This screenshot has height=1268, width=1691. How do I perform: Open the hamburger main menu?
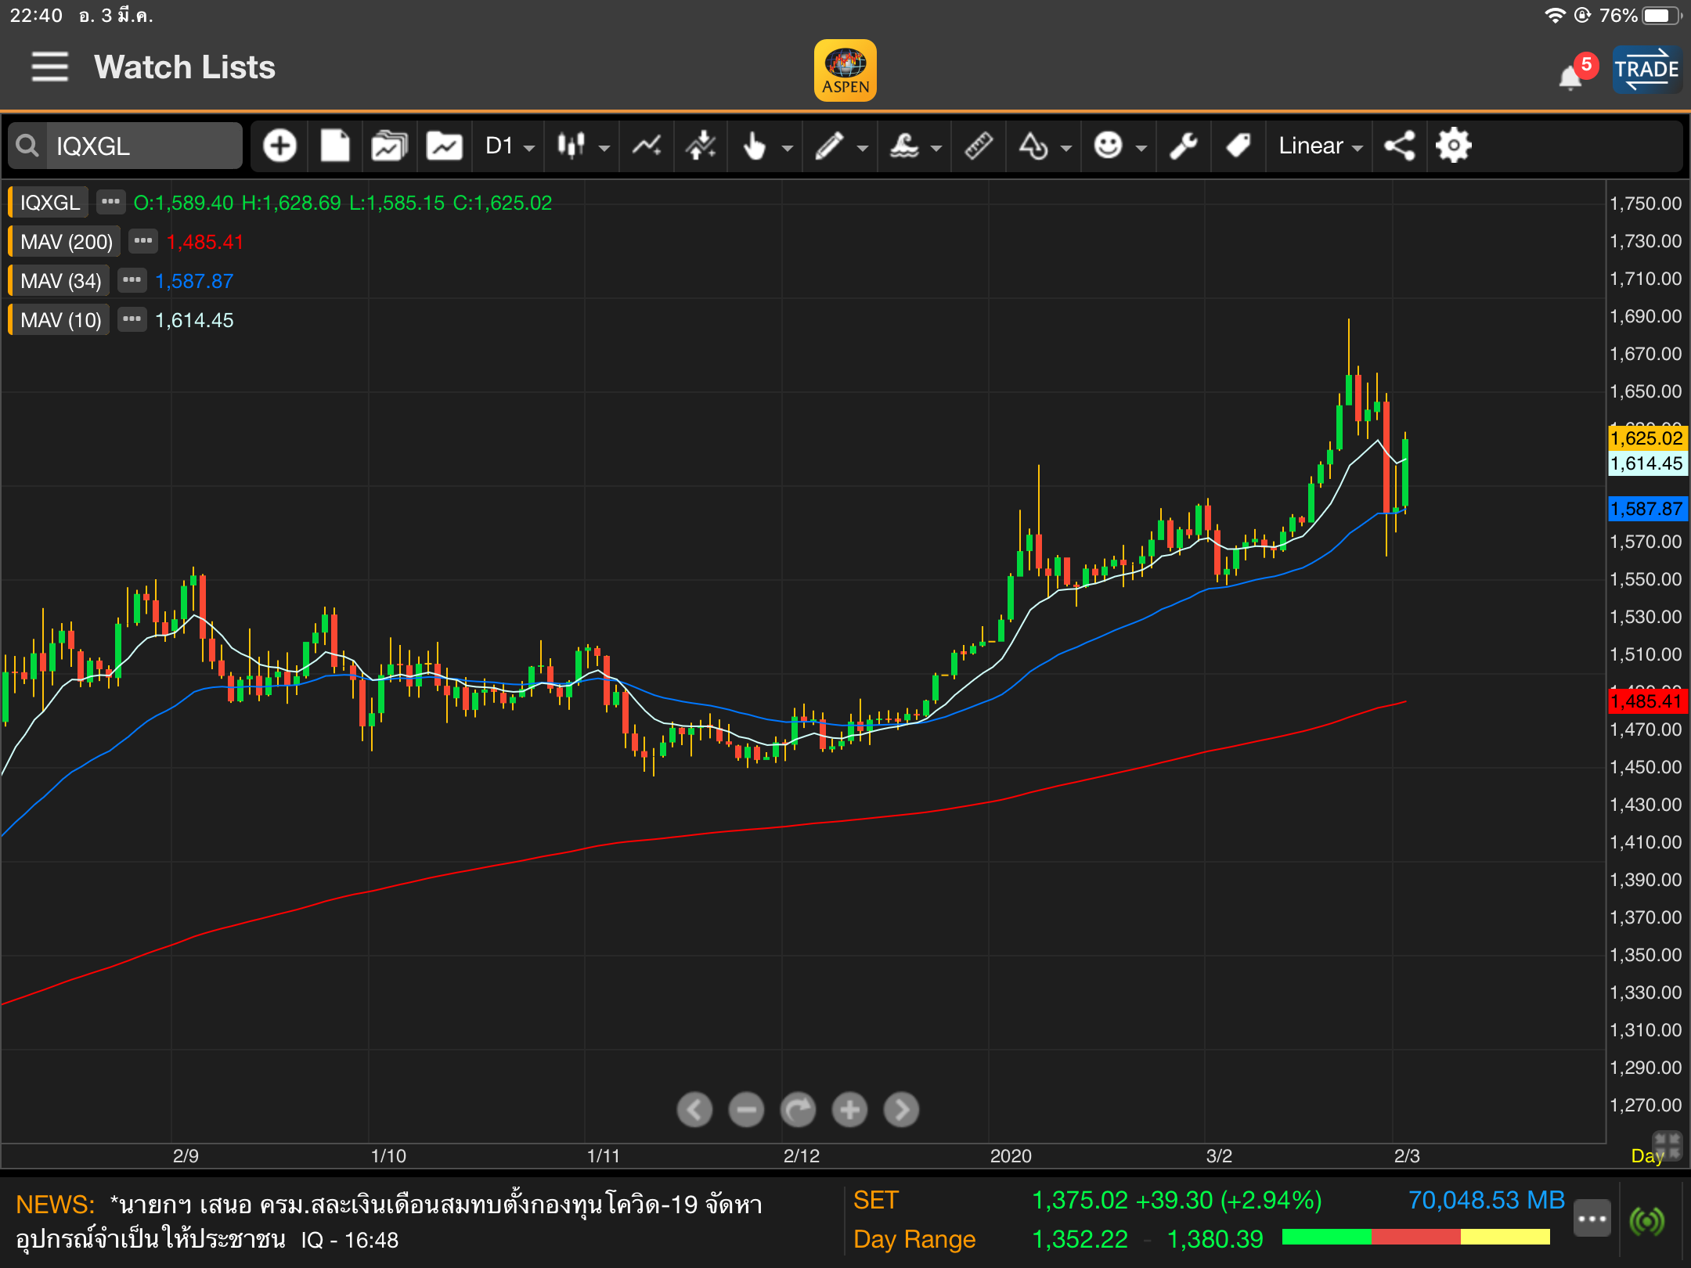[49, 67]
